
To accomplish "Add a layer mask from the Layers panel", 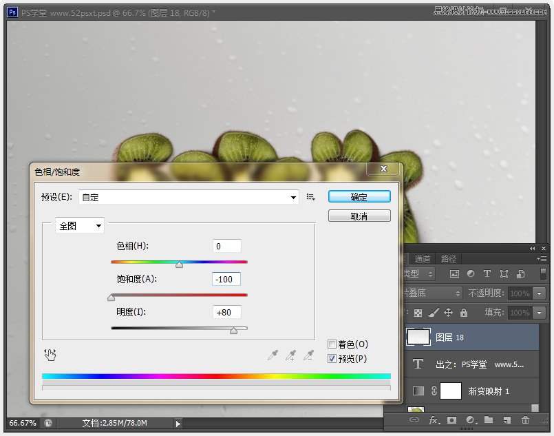I will (451, 419).
